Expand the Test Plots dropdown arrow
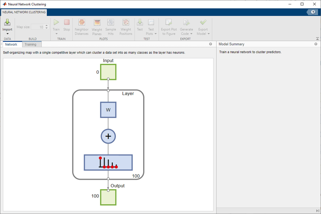This screenshot has height=214, width=321. [155, 34]
